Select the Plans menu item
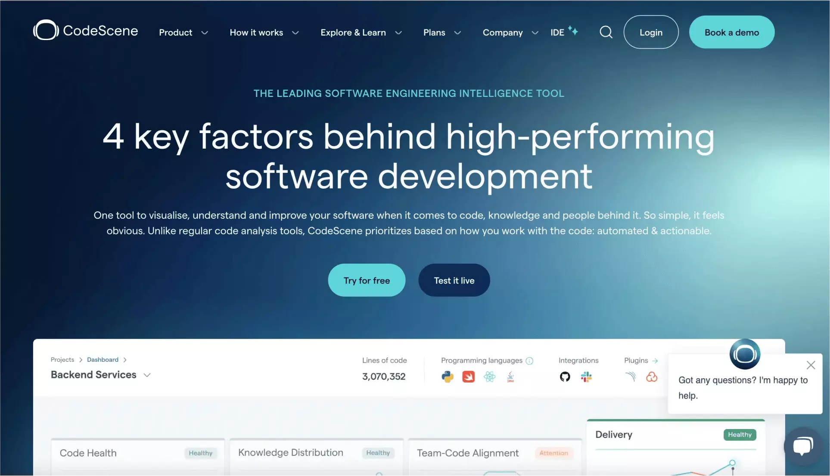This screenshot has height=476, width=830. coord(434,32)
